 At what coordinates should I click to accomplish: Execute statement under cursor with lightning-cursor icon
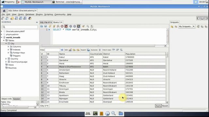54,26
